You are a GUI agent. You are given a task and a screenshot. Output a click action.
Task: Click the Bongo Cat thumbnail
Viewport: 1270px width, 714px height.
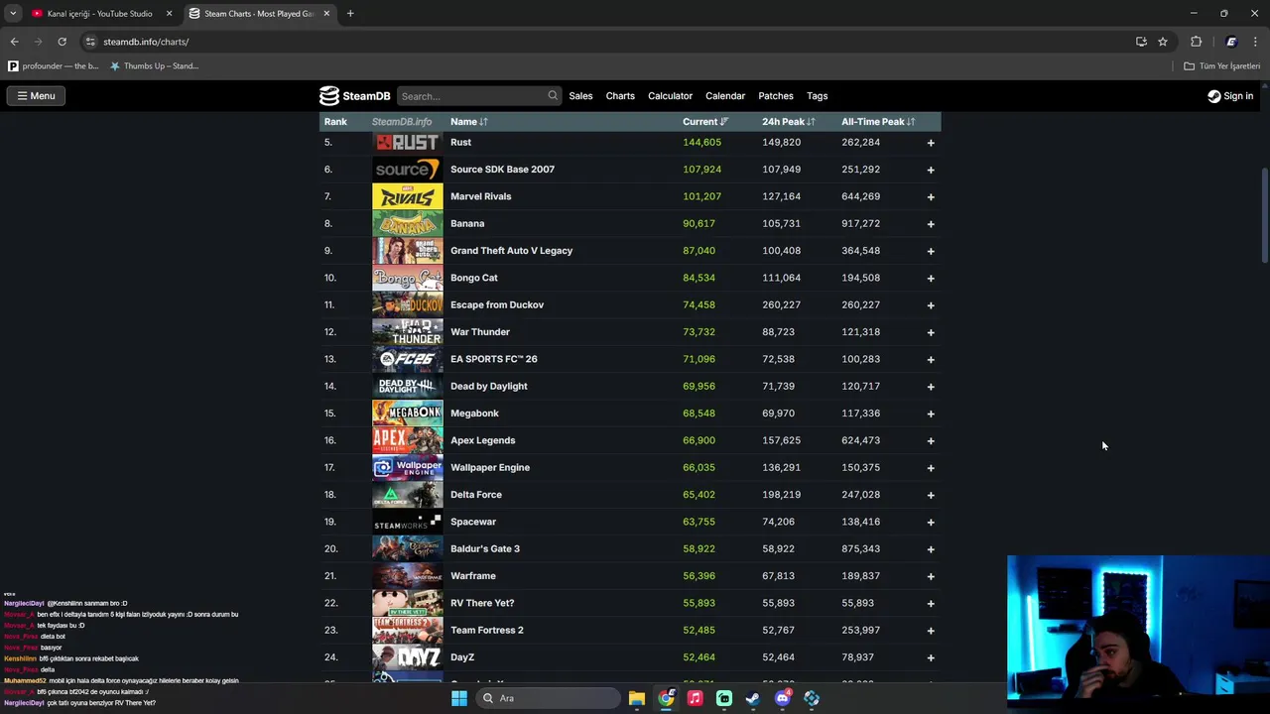point(407,278)
